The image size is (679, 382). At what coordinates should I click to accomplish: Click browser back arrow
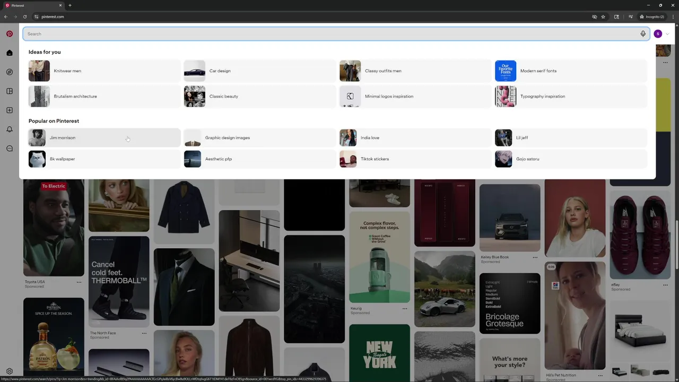tap(6, 16)
